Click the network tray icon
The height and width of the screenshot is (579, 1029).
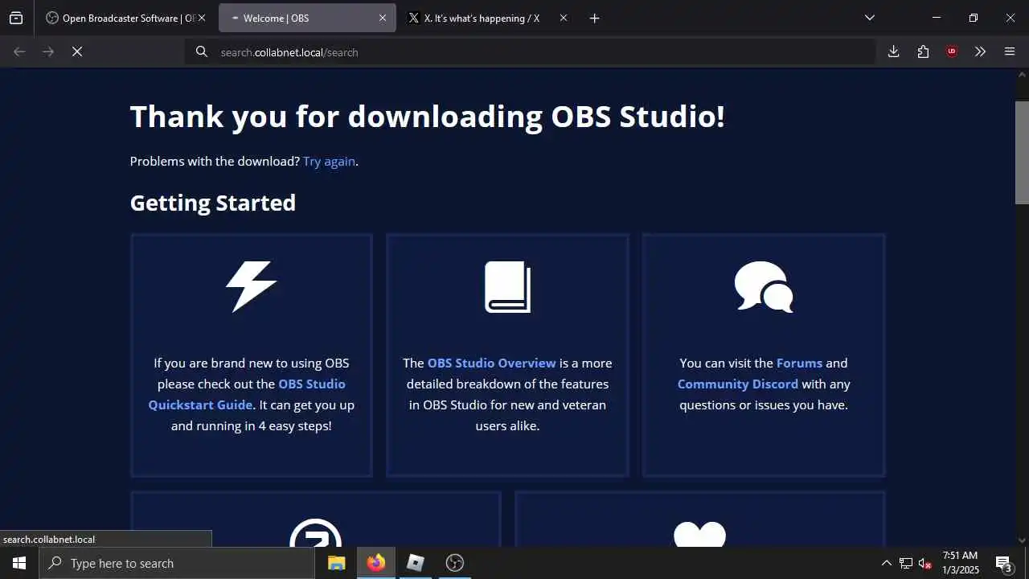point(905,563)
